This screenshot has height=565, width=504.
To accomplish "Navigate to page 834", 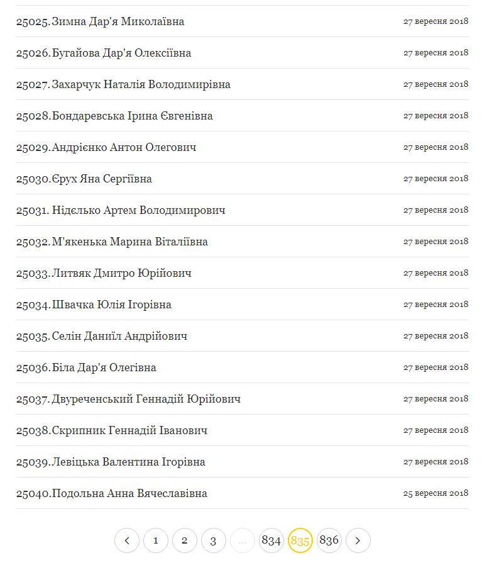I will point(271,540).
